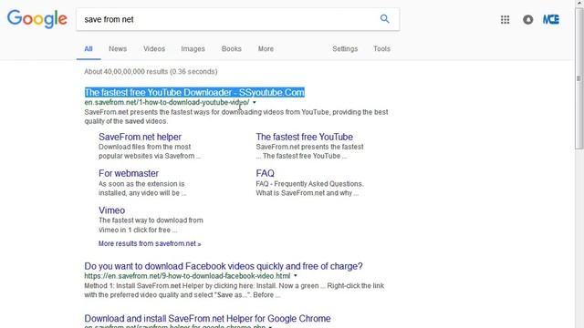
Task: Click More results from savefrom.net
Action: (150, 243)
